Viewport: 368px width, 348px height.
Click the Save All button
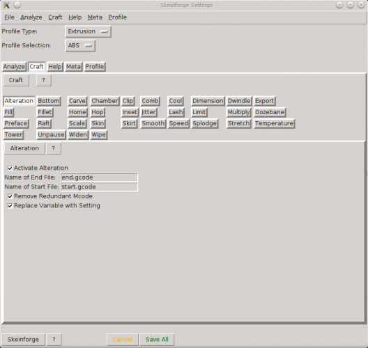(x=157, y=340)
